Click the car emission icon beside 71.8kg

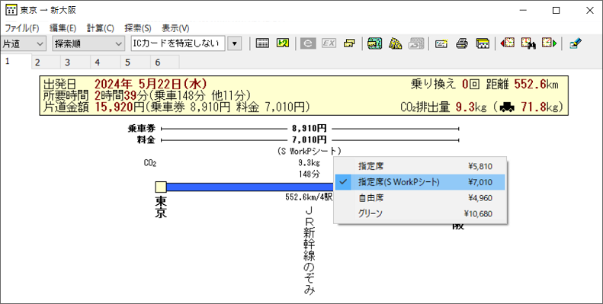coord(507,107)
